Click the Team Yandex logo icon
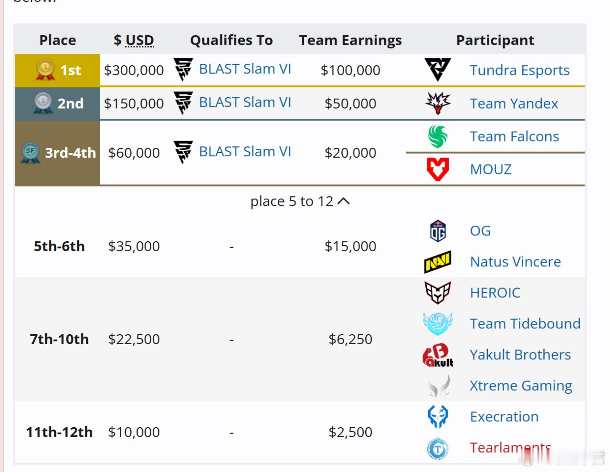Image resolution: width=611 pixels, height=472 pixels. (437, 103)
